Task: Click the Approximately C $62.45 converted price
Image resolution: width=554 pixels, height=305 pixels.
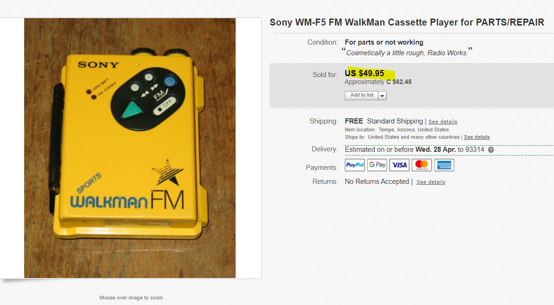Action: tap(378, 82)
